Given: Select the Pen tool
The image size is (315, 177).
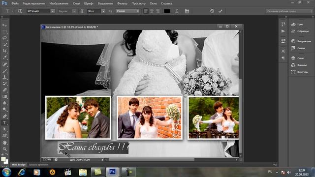Looking at the screenshot, I should [x=4, y=116].
